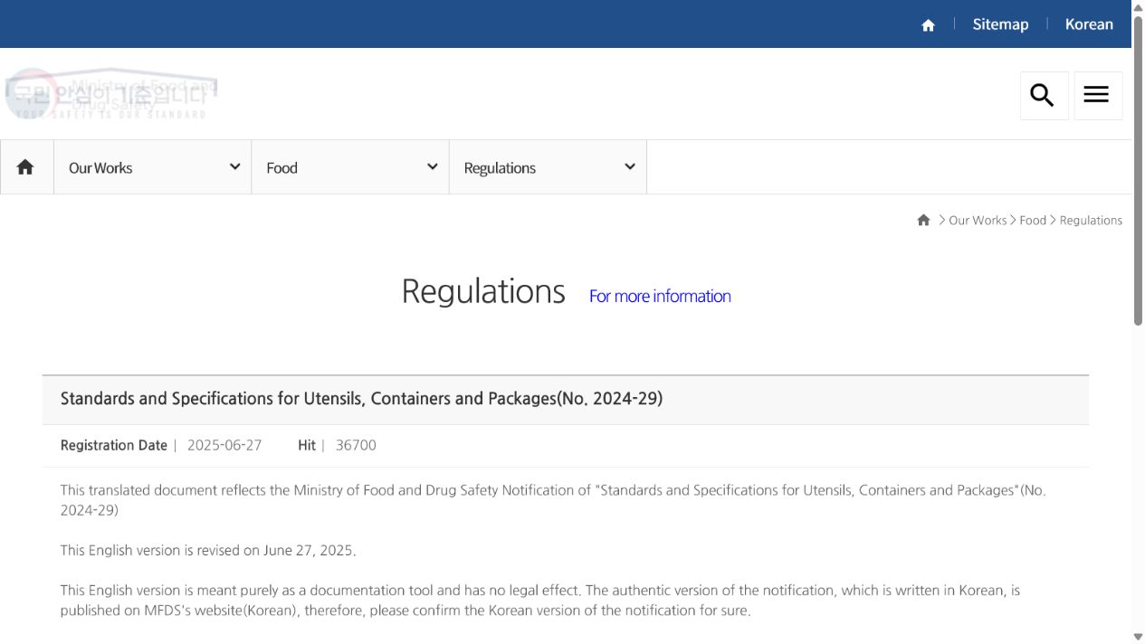Open the For more information link
The width and height of the screenshot is (1145, 644).
click(660, 296)
